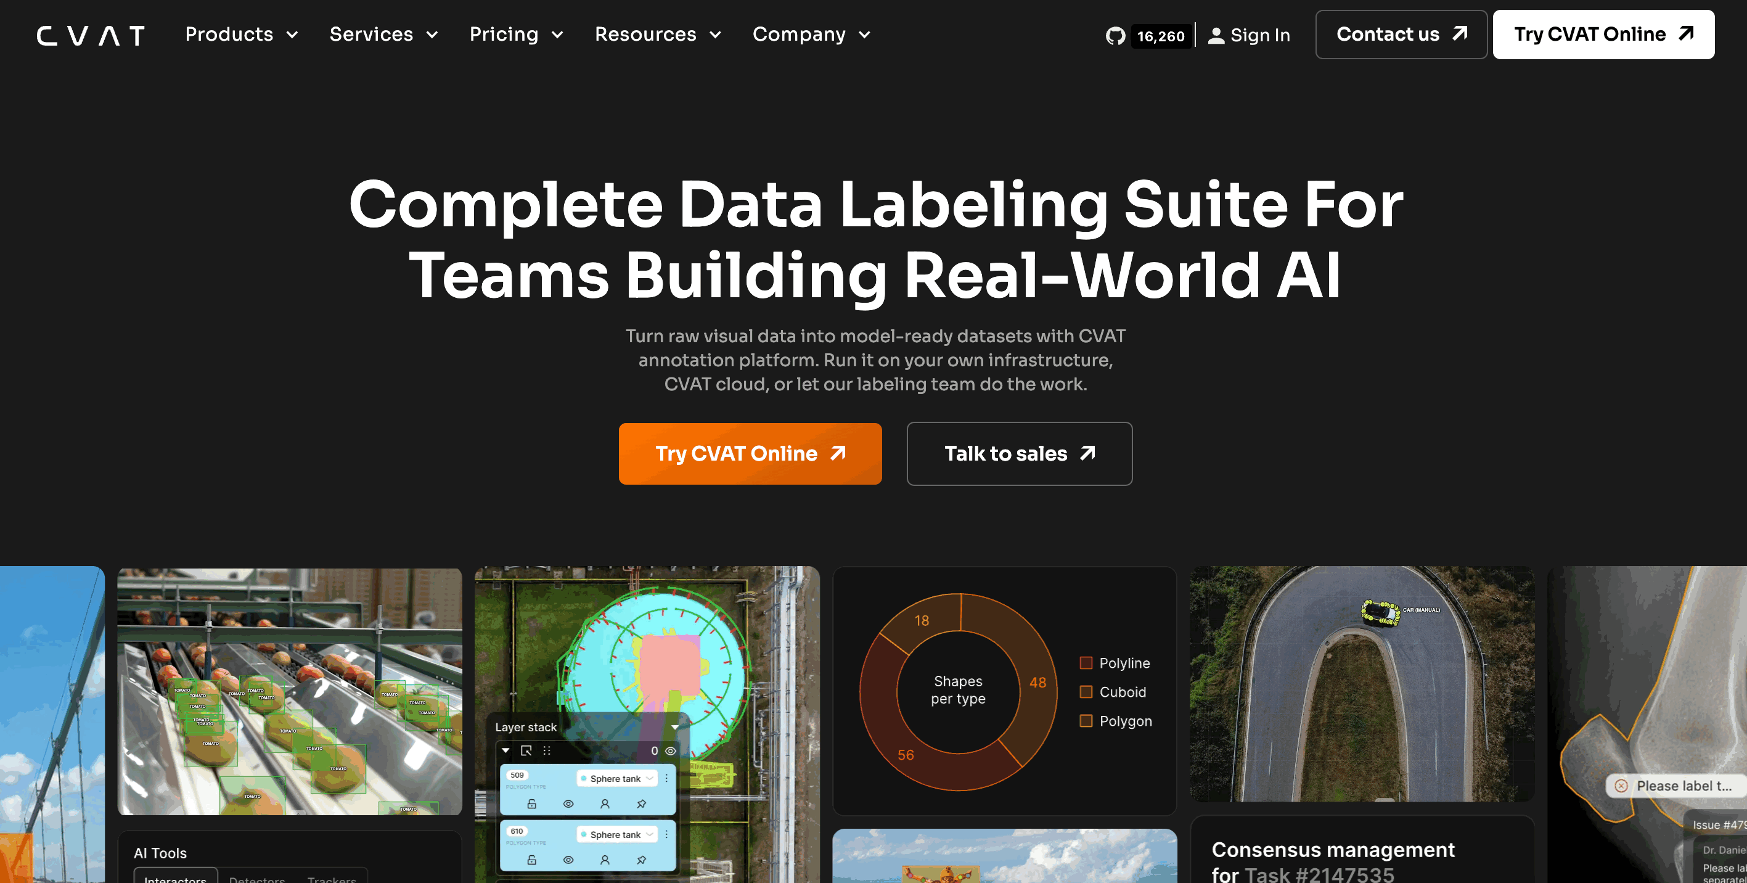Screen dimensions: 1747x883
Task: Open the Resources menu
Action: (x=658, y=35)
